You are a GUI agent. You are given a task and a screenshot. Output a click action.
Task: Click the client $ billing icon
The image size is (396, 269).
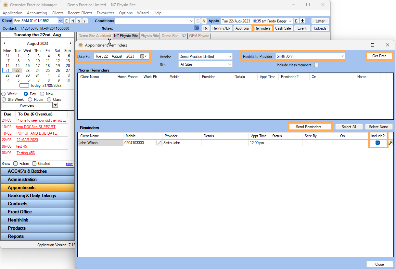[x=79, y=21]
